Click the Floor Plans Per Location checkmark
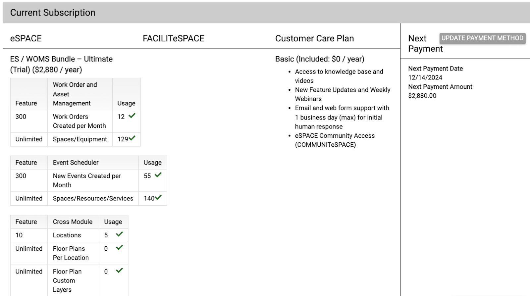This screenshot has height=296, width=530. tap(119, 247)
